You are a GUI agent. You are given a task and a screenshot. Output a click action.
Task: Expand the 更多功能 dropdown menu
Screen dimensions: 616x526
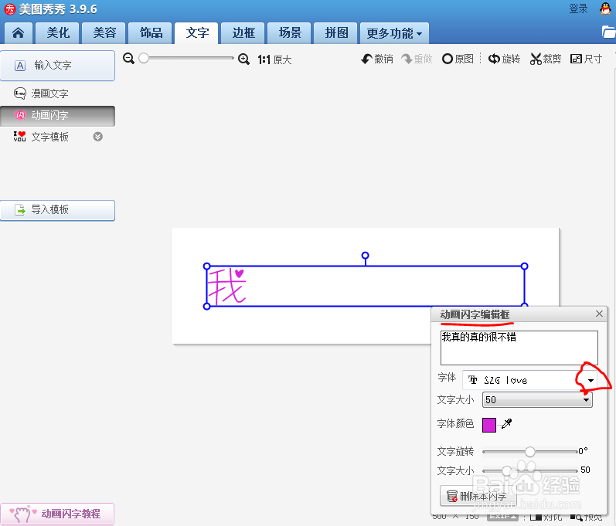click(x=394, y=33)
